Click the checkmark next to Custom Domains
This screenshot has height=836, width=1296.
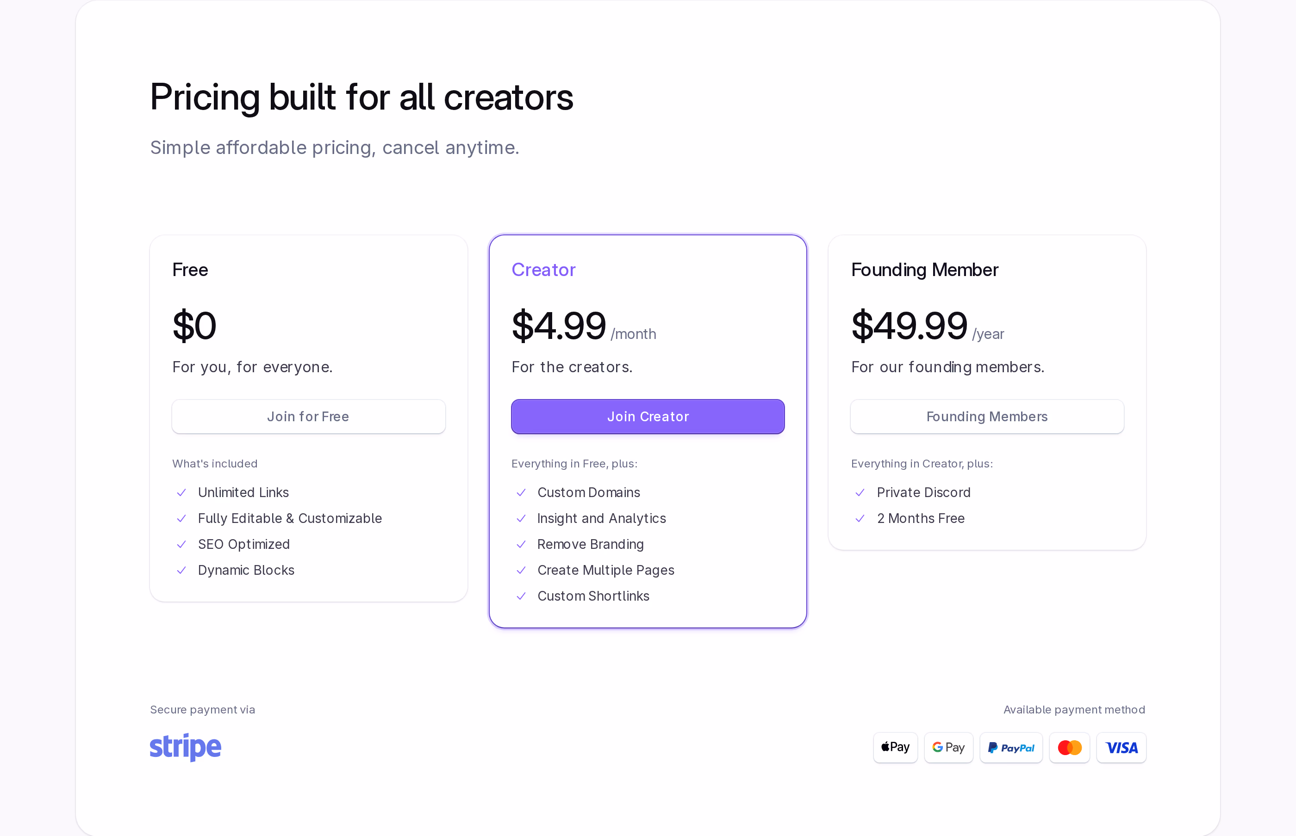[521, 492]
